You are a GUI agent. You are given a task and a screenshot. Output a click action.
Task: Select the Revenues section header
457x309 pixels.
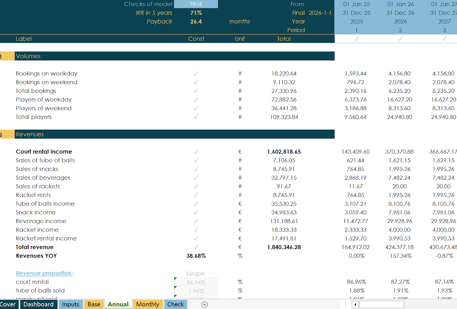[175, 134]
